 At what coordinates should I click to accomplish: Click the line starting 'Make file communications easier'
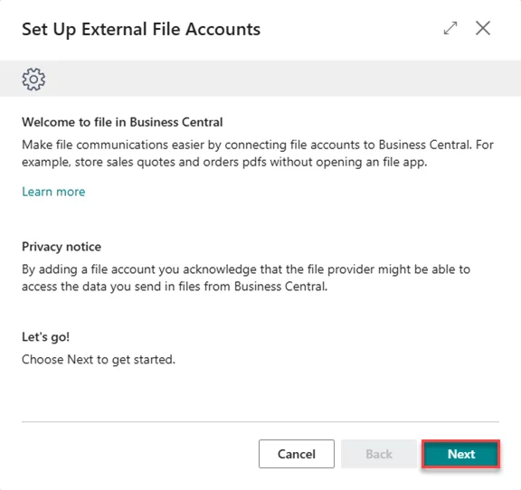click(x=258, y=145)
